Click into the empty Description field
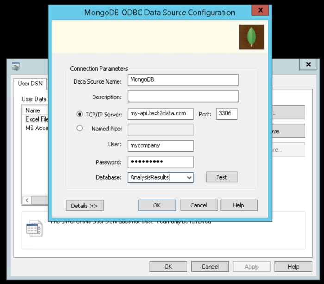The width and height of the screenshot is (324, 284). point(183,96)
